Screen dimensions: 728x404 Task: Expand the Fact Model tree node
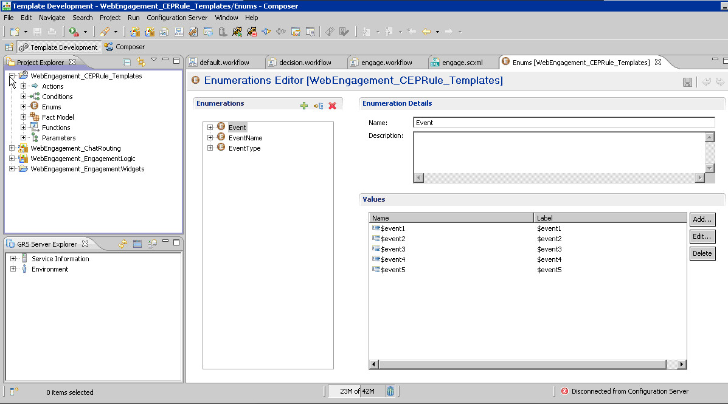pyautogui.click(x=24, y=117)
